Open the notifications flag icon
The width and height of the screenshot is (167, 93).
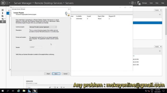(x=139, y=3)
